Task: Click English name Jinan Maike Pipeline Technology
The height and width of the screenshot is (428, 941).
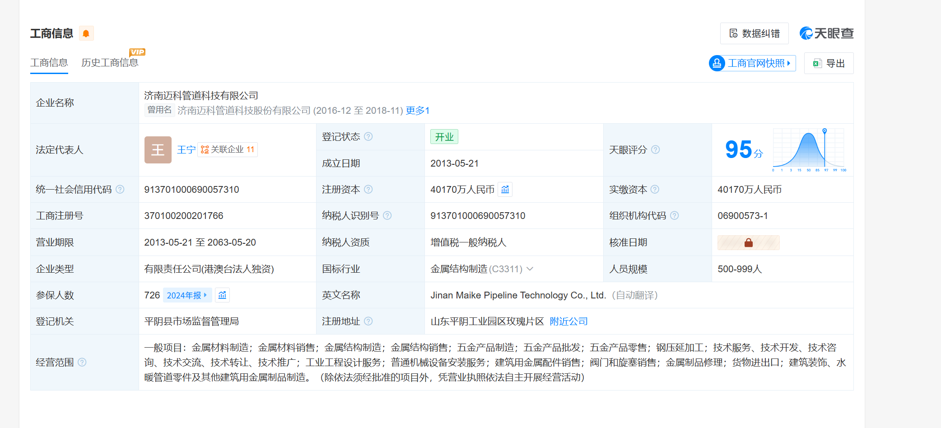Action: pos(518,295)
